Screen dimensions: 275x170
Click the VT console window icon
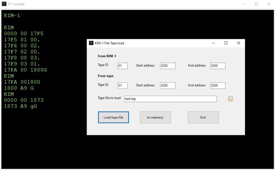click(4, 4)
